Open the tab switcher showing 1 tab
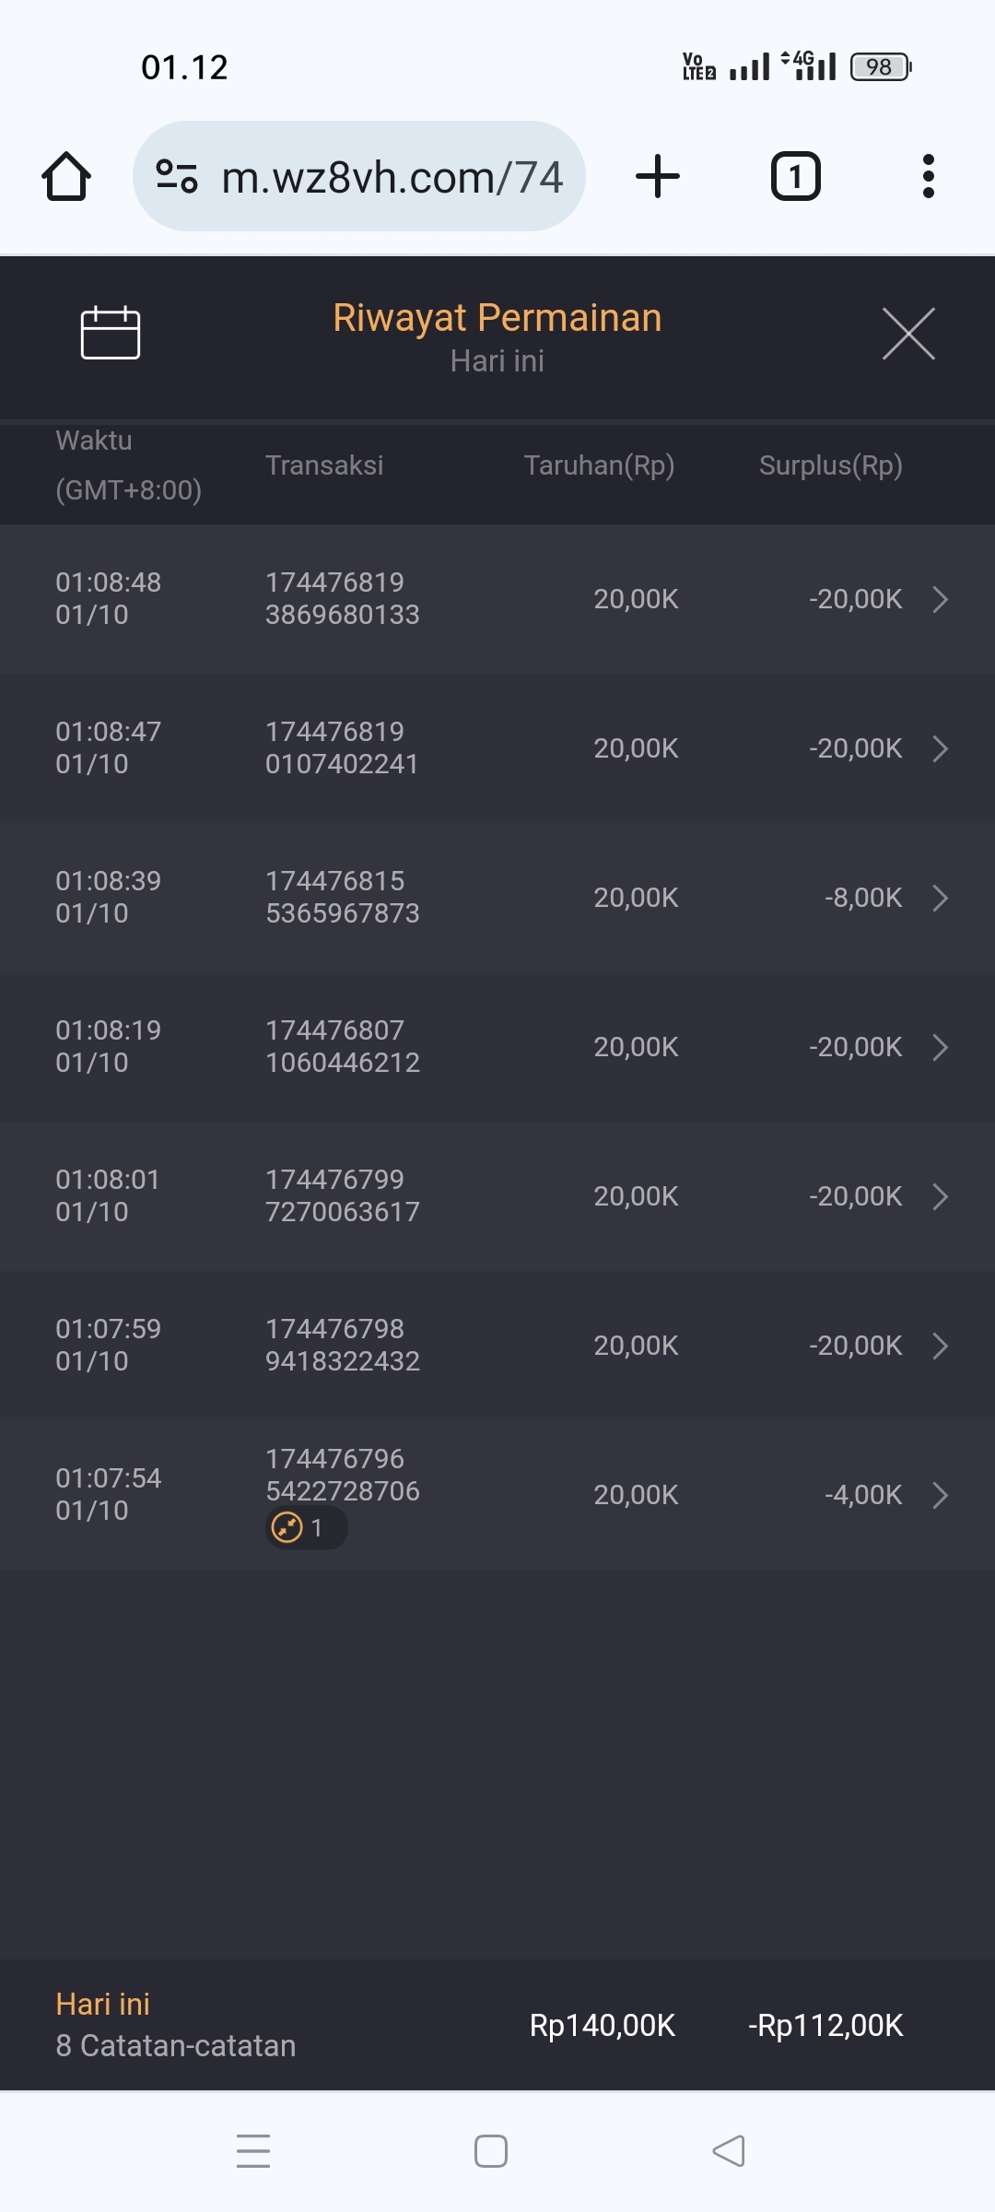Screen dimensions: 995x2212 [795, 176]
